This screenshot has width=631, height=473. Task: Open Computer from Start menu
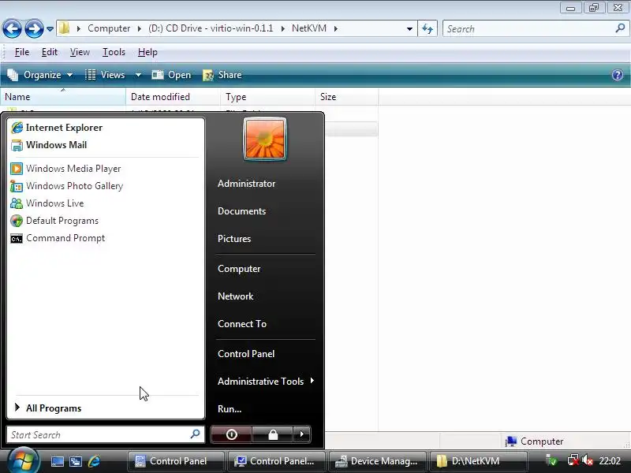point(239,269)
